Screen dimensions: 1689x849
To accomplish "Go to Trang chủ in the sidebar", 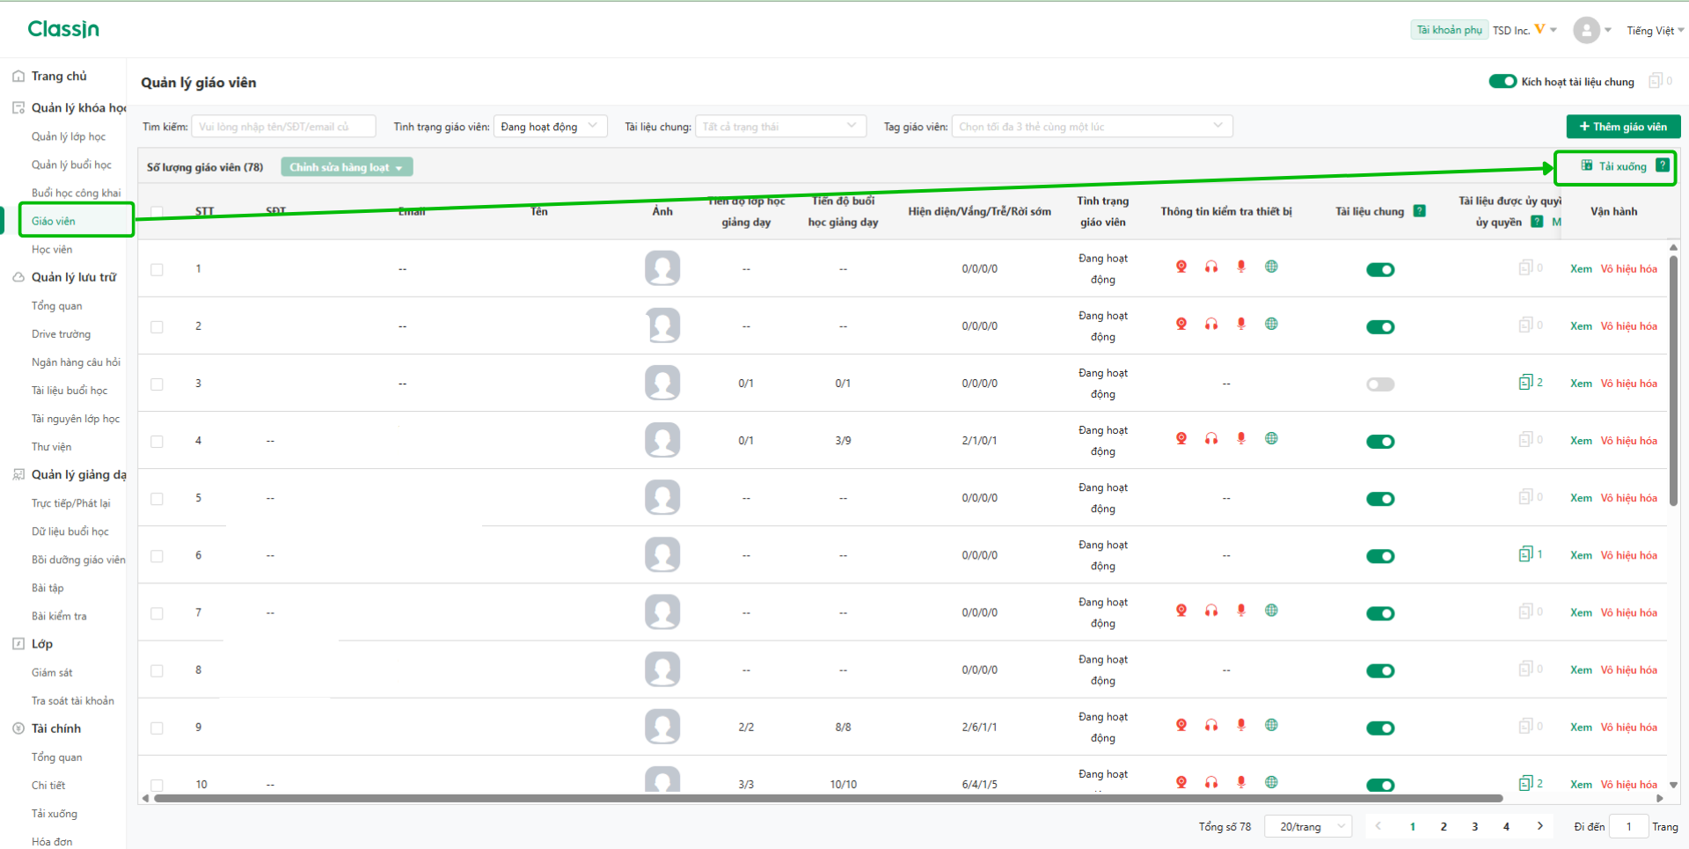I will (59, 77).
